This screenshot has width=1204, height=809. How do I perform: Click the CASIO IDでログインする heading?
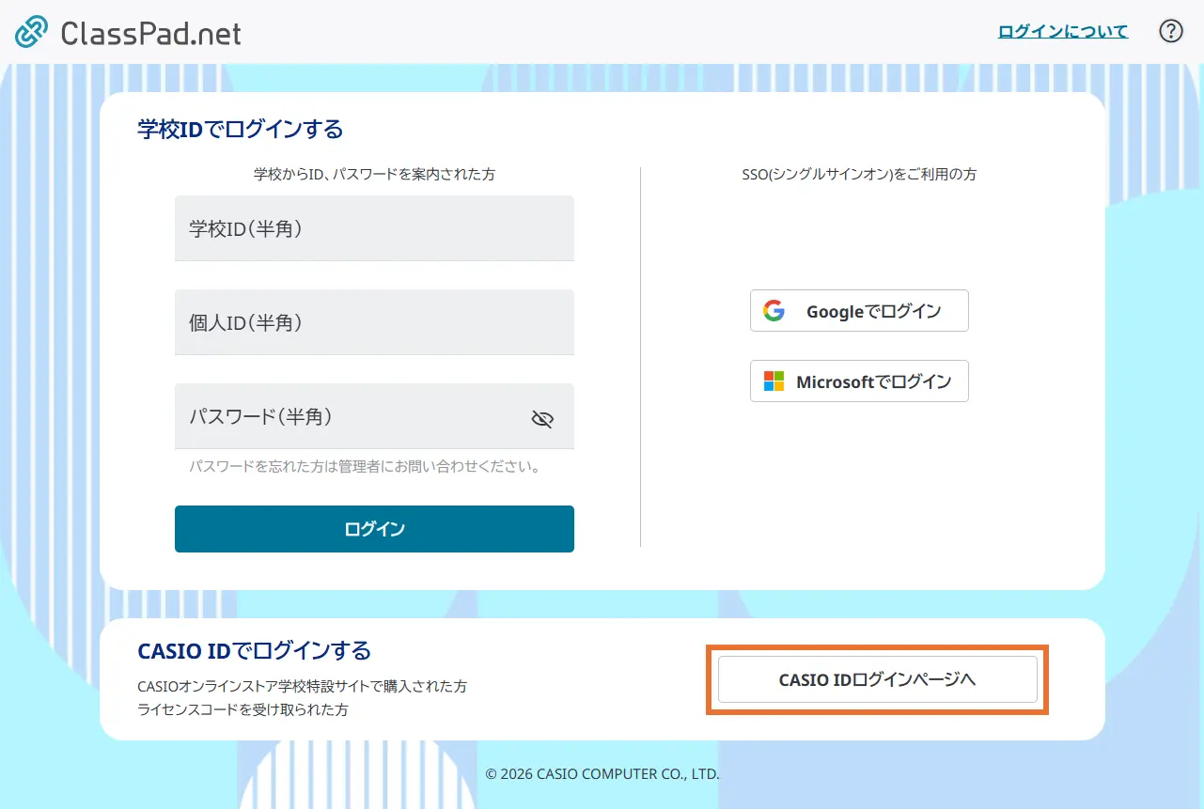coord(254,650)
